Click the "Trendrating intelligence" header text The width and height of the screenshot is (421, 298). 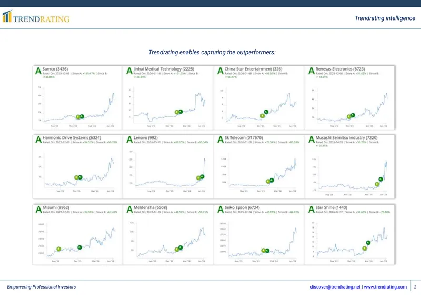(x=385, y=18)
